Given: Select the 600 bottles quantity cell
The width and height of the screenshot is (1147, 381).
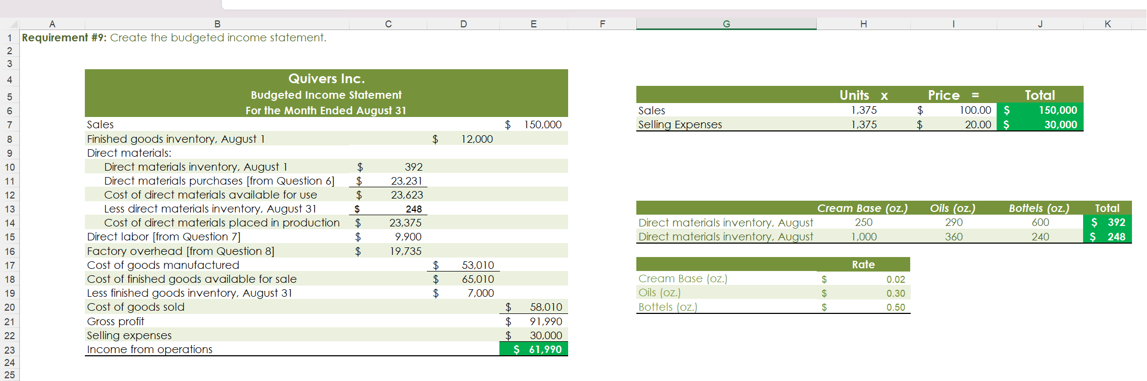Looking at the screenshot, I should coord(1040,222).
